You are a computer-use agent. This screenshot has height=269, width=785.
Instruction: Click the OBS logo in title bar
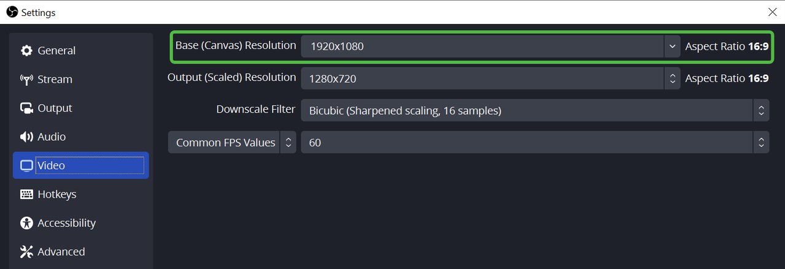coord(12,12)
